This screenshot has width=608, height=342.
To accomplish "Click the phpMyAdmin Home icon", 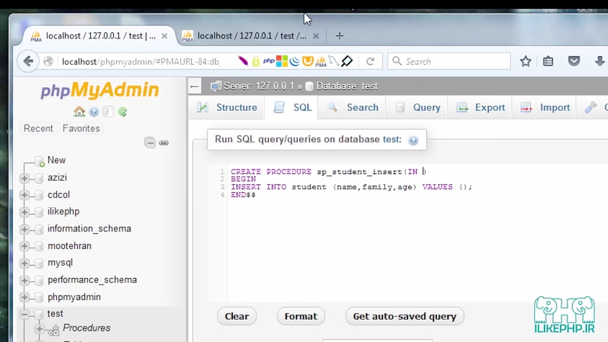I will pyautogui.click(x=79, y=112).
